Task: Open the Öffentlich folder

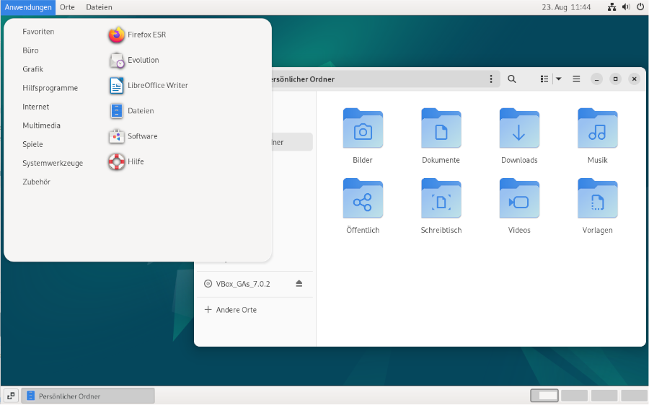Action: point(363,206)
